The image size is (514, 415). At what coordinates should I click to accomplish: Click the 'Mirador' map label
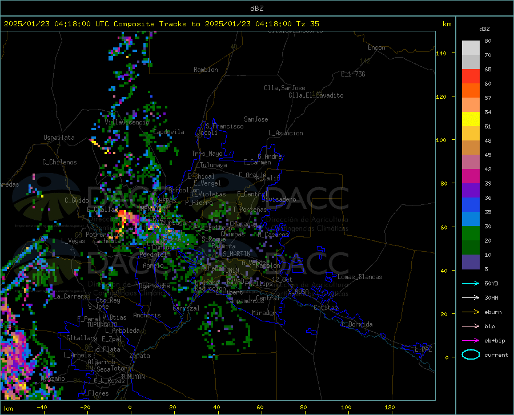pos(263,313)
